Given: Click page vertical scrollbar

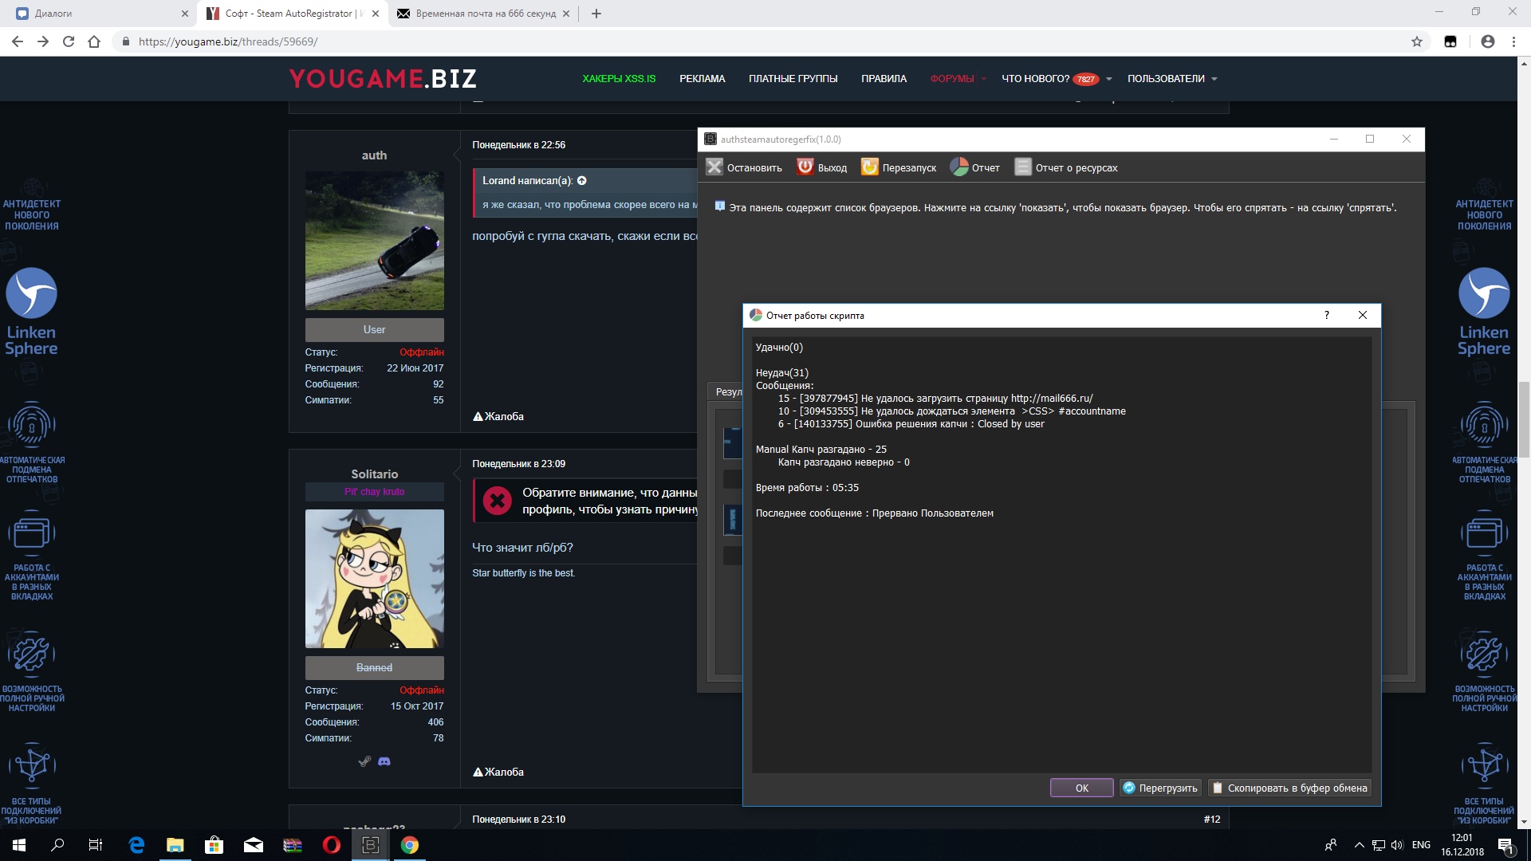Looking at the screenshot, I should pyautogui.click(x=1524, y=420).
